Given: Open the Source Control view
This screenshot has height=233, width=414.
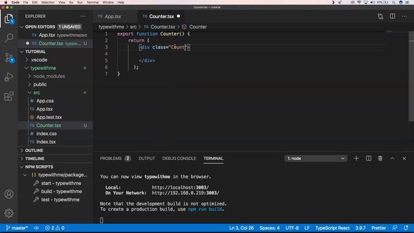Looking at the screenshot, I should coord(8,58).
